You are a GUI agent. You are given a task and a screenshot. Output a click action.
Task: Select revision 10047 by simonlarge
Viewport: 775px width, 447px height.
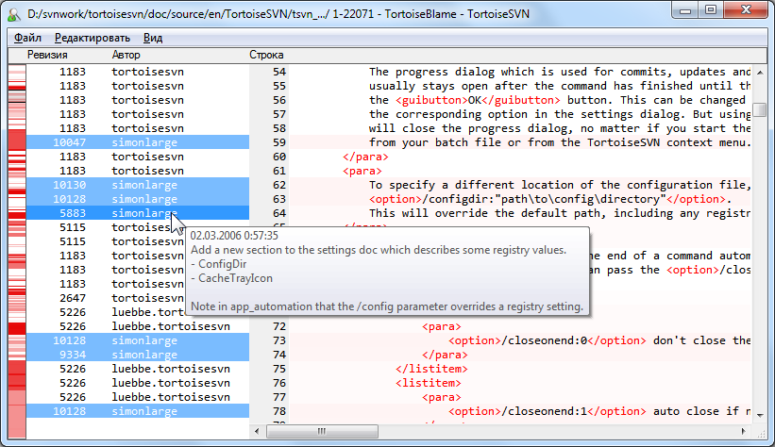138,142
